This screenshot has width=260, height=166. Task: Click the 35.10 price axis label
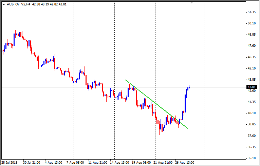point(252,158)
